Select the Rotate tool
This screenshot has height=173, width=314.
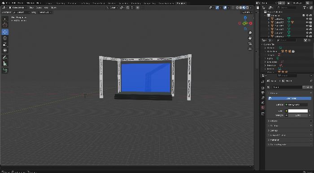click(x=5, y=38)
